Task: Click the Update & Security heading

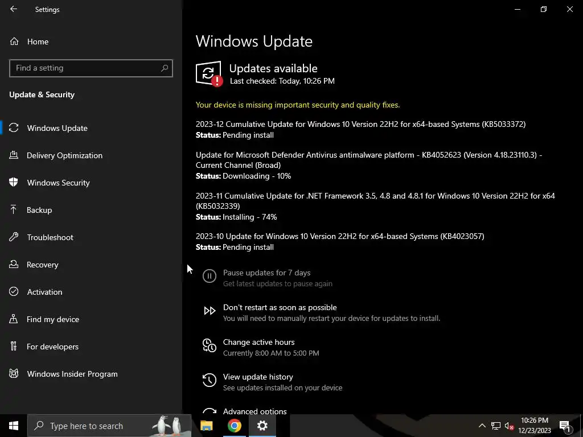Action: 42,94
